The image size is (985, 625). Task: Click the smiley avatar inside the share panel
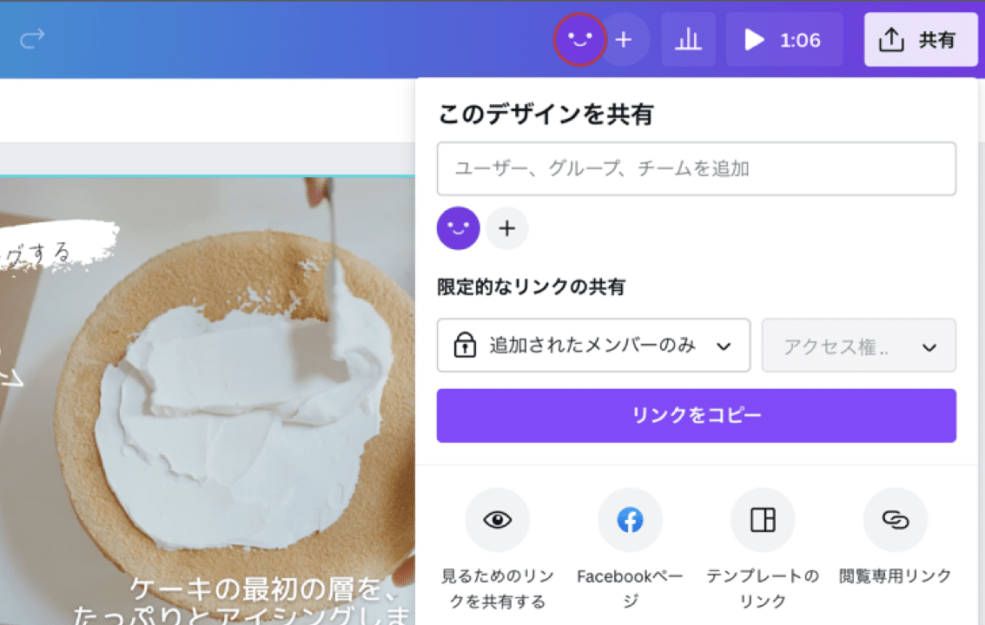458,227
